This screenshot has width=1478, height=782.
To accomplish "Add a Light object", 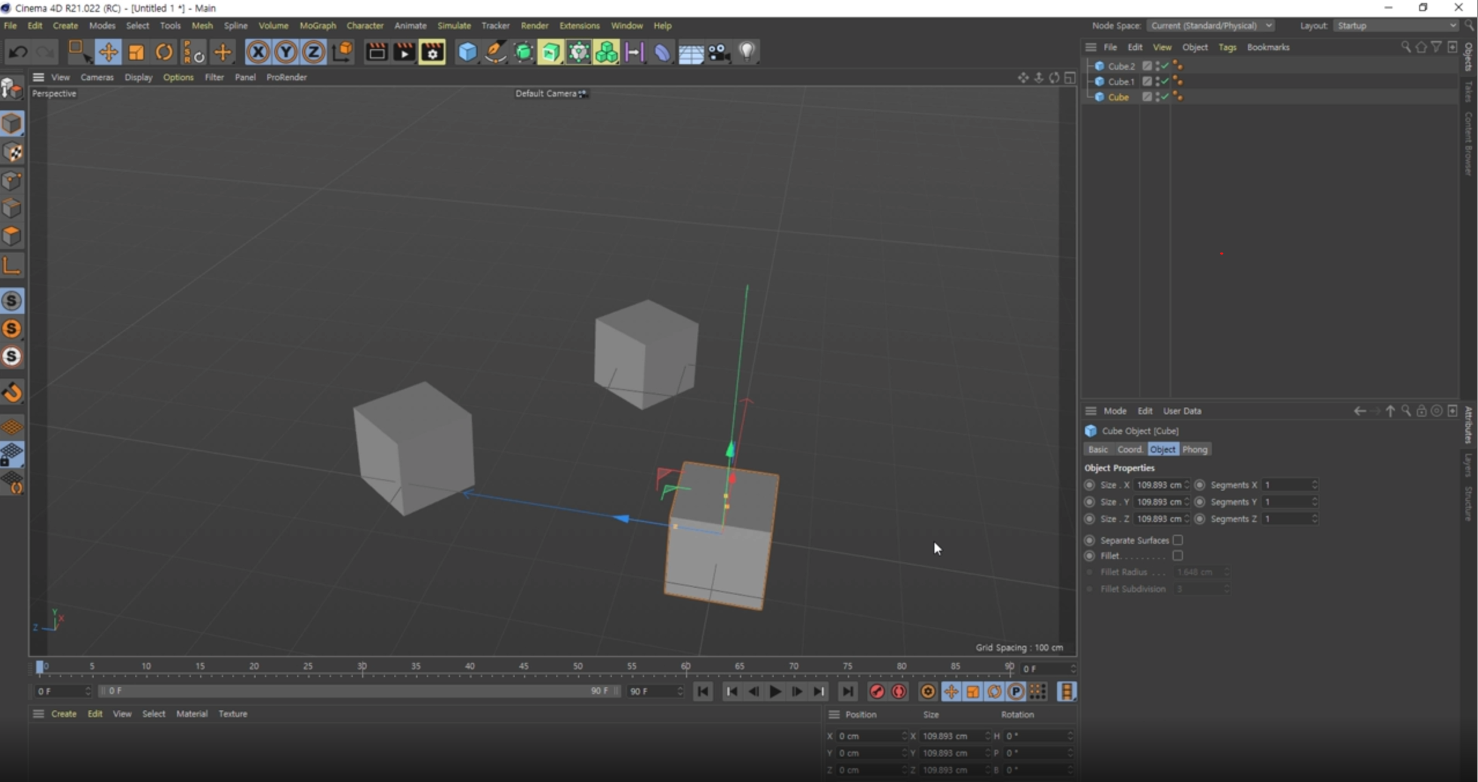I will point(747,53).
